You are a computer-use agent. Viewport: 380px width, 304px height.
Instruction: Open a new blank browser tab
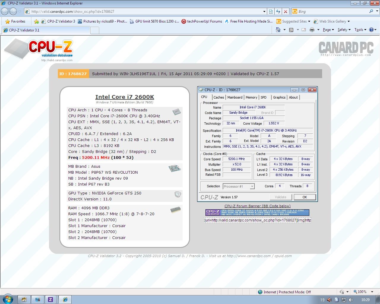tap(94, 30)
